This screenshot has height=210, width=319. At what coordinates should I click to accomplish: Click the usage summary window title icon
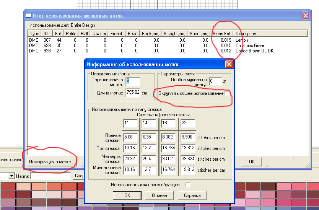(x=28, y=15)
